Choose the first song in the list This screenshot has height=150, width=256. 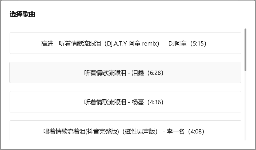click(x=125, y=43)
